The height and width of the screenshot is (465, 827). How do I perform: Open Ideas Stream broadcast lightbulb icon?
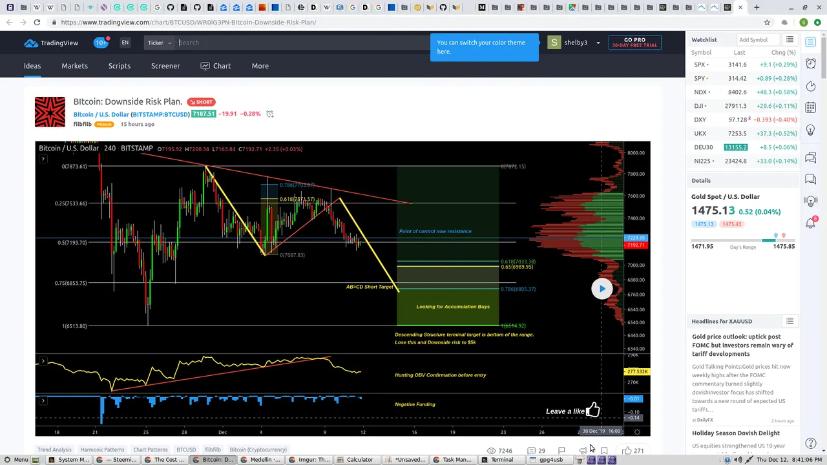[811, 201]
